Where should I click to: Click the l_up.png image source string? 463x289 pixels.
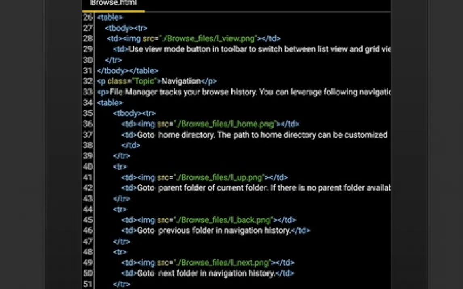tap(219, 177)
